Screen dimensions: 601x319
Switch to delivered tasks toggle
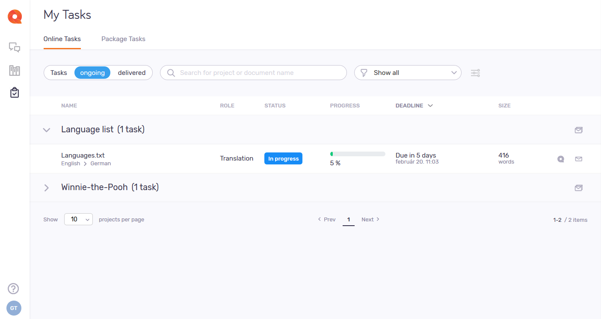(x=132, y=73)
